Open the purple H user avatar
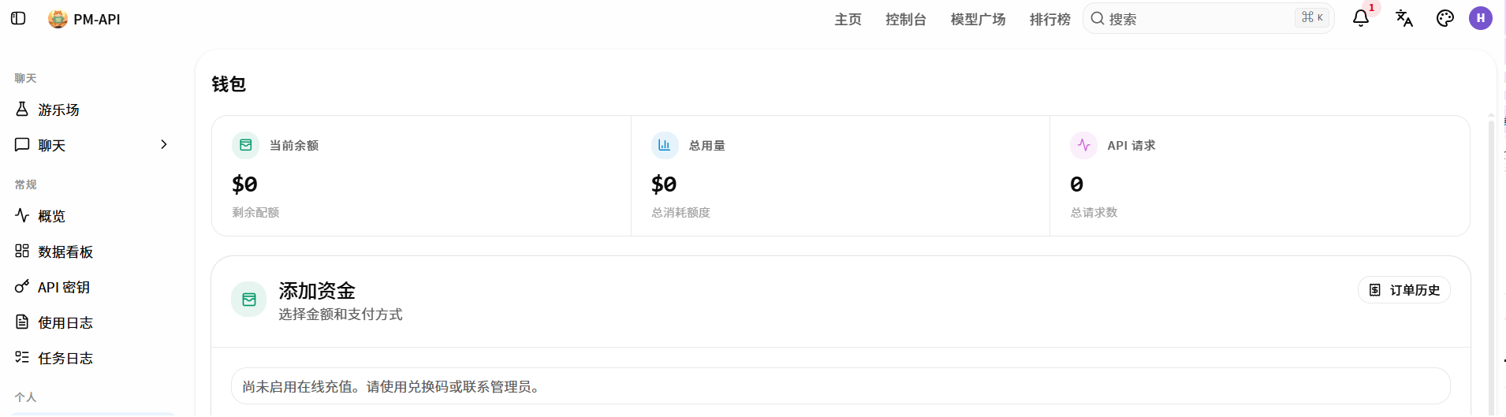 pyautogui.click(x=1480, y=18)
